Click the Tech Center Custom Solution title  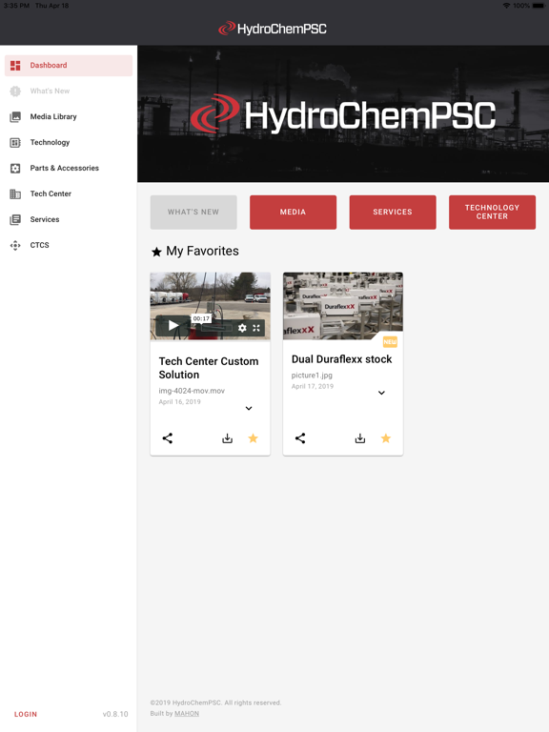[x=209, y=368]
